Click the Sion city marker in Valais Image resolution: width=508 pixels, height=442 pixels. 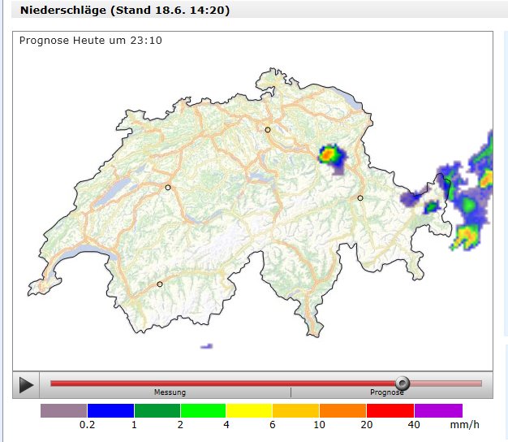pyautogui.click(x=160, y=284)
